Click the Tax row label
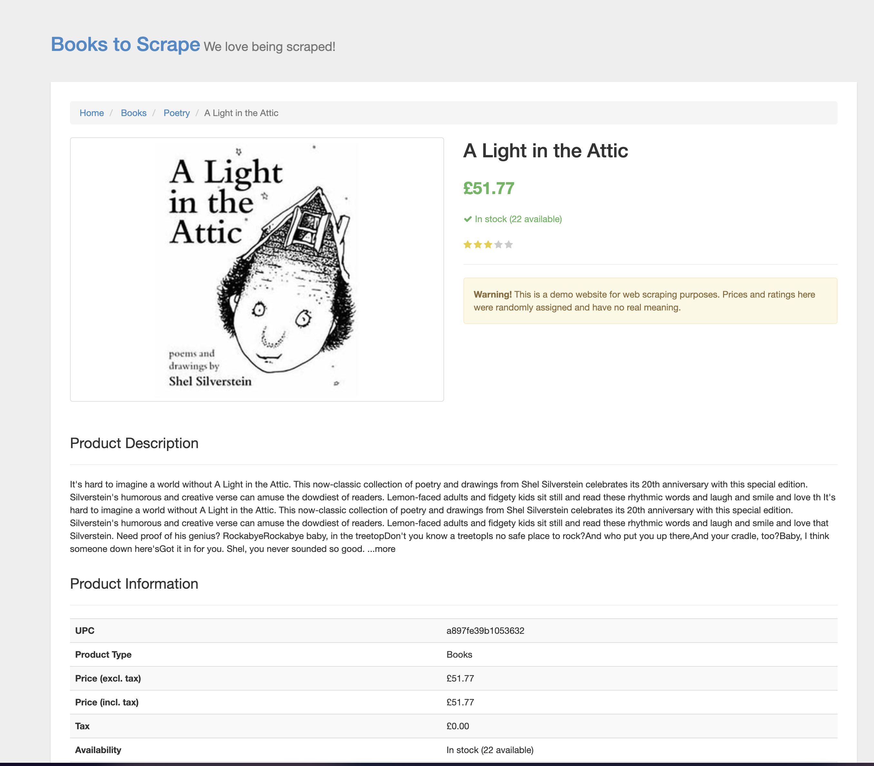This screenshot has width=874, height=766. (x=83, y=726)
